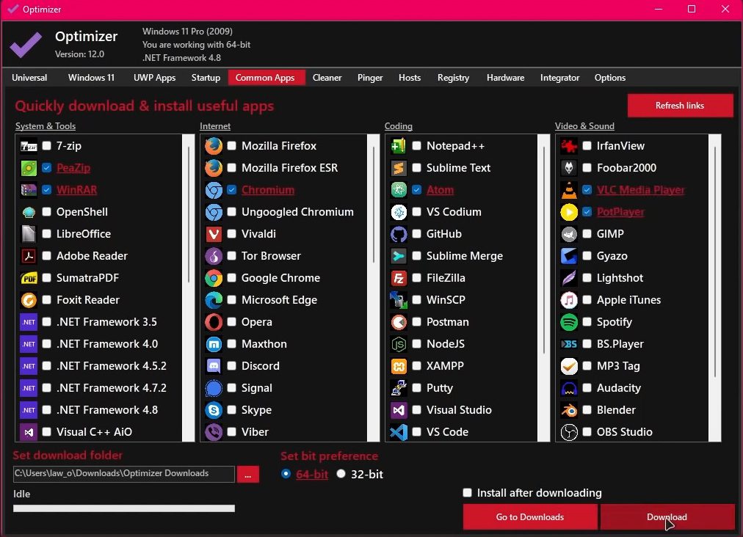Screen dimensions: 743x537
Task: Uncheck the Atom checkbox
Action: [416, 190]
